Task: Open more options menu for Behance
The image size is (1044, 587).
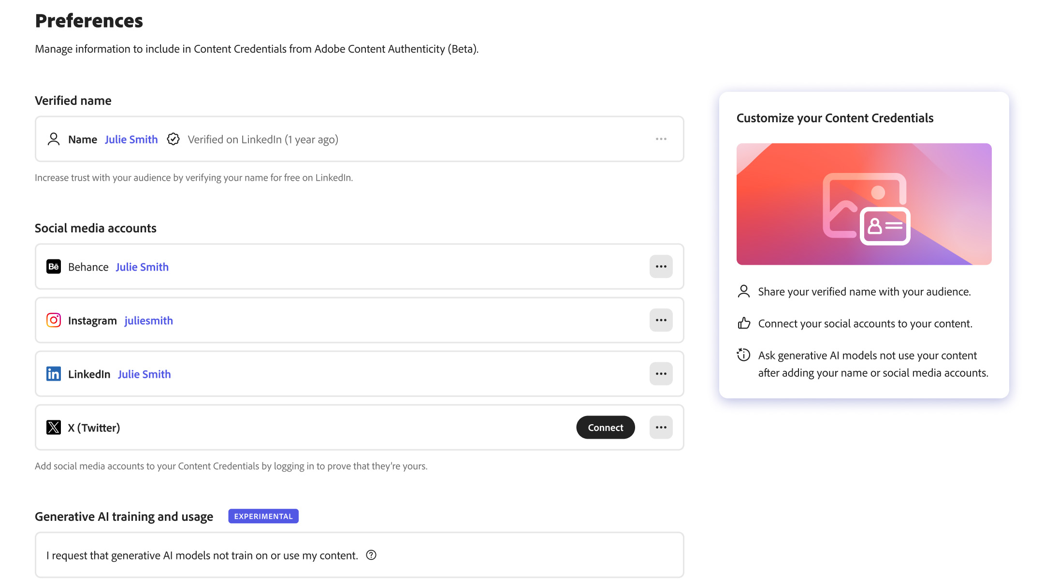Action: point(661,267)
